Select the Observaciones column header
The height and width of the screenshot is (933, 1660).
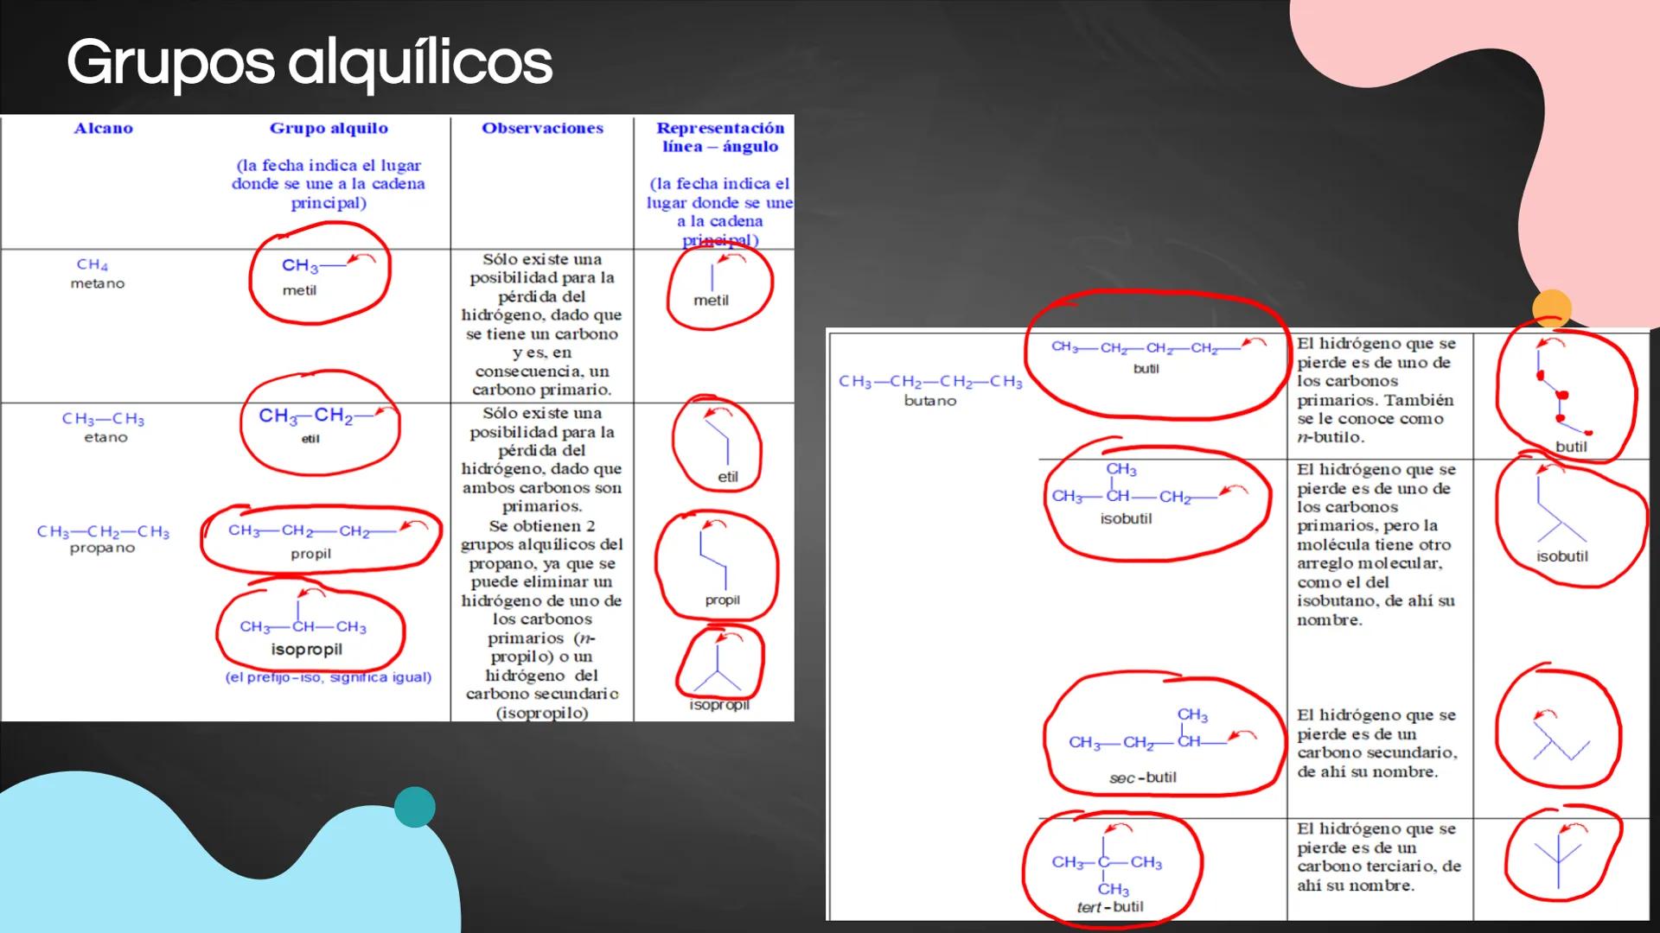542,128
